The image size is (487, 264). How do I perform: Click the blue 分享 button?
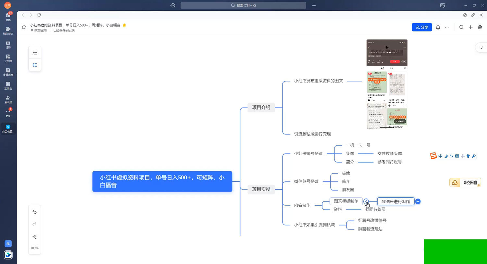422,27
